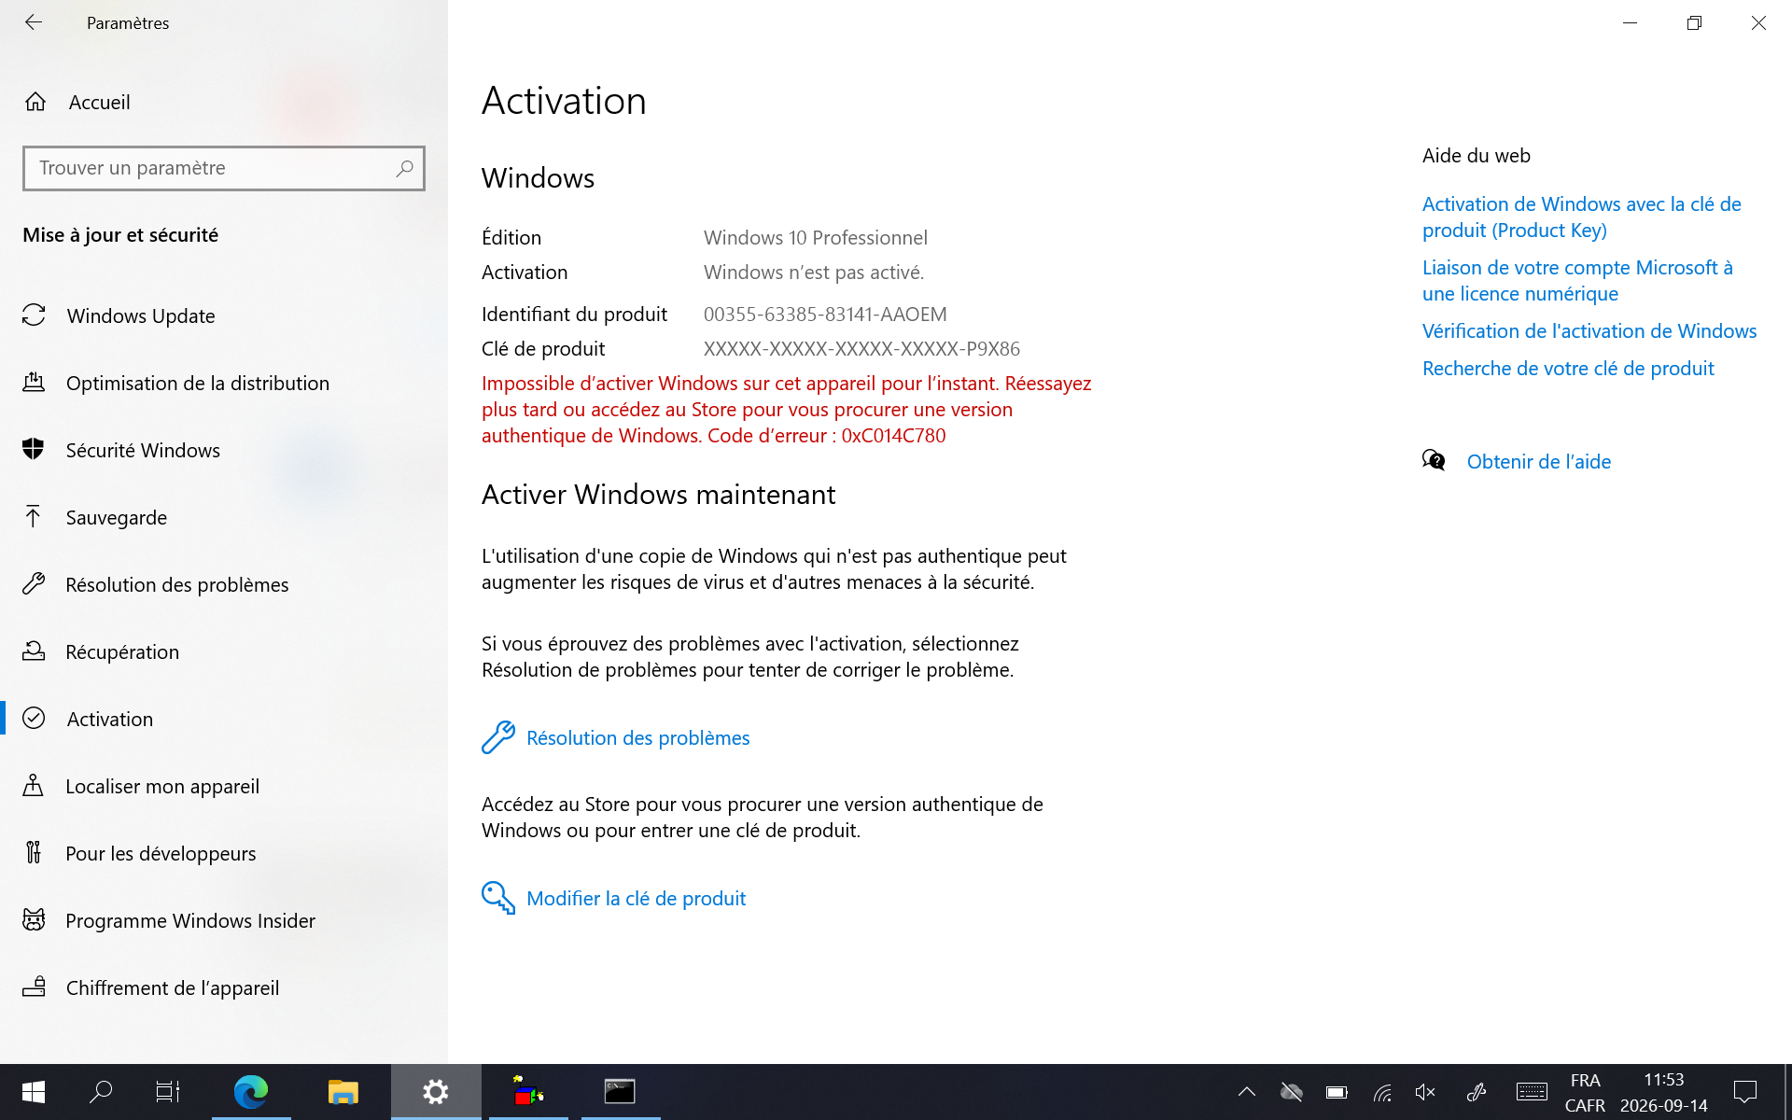
Task: Click the Obtenir de l'aide chat icon
Action: tap(1434, 460)
